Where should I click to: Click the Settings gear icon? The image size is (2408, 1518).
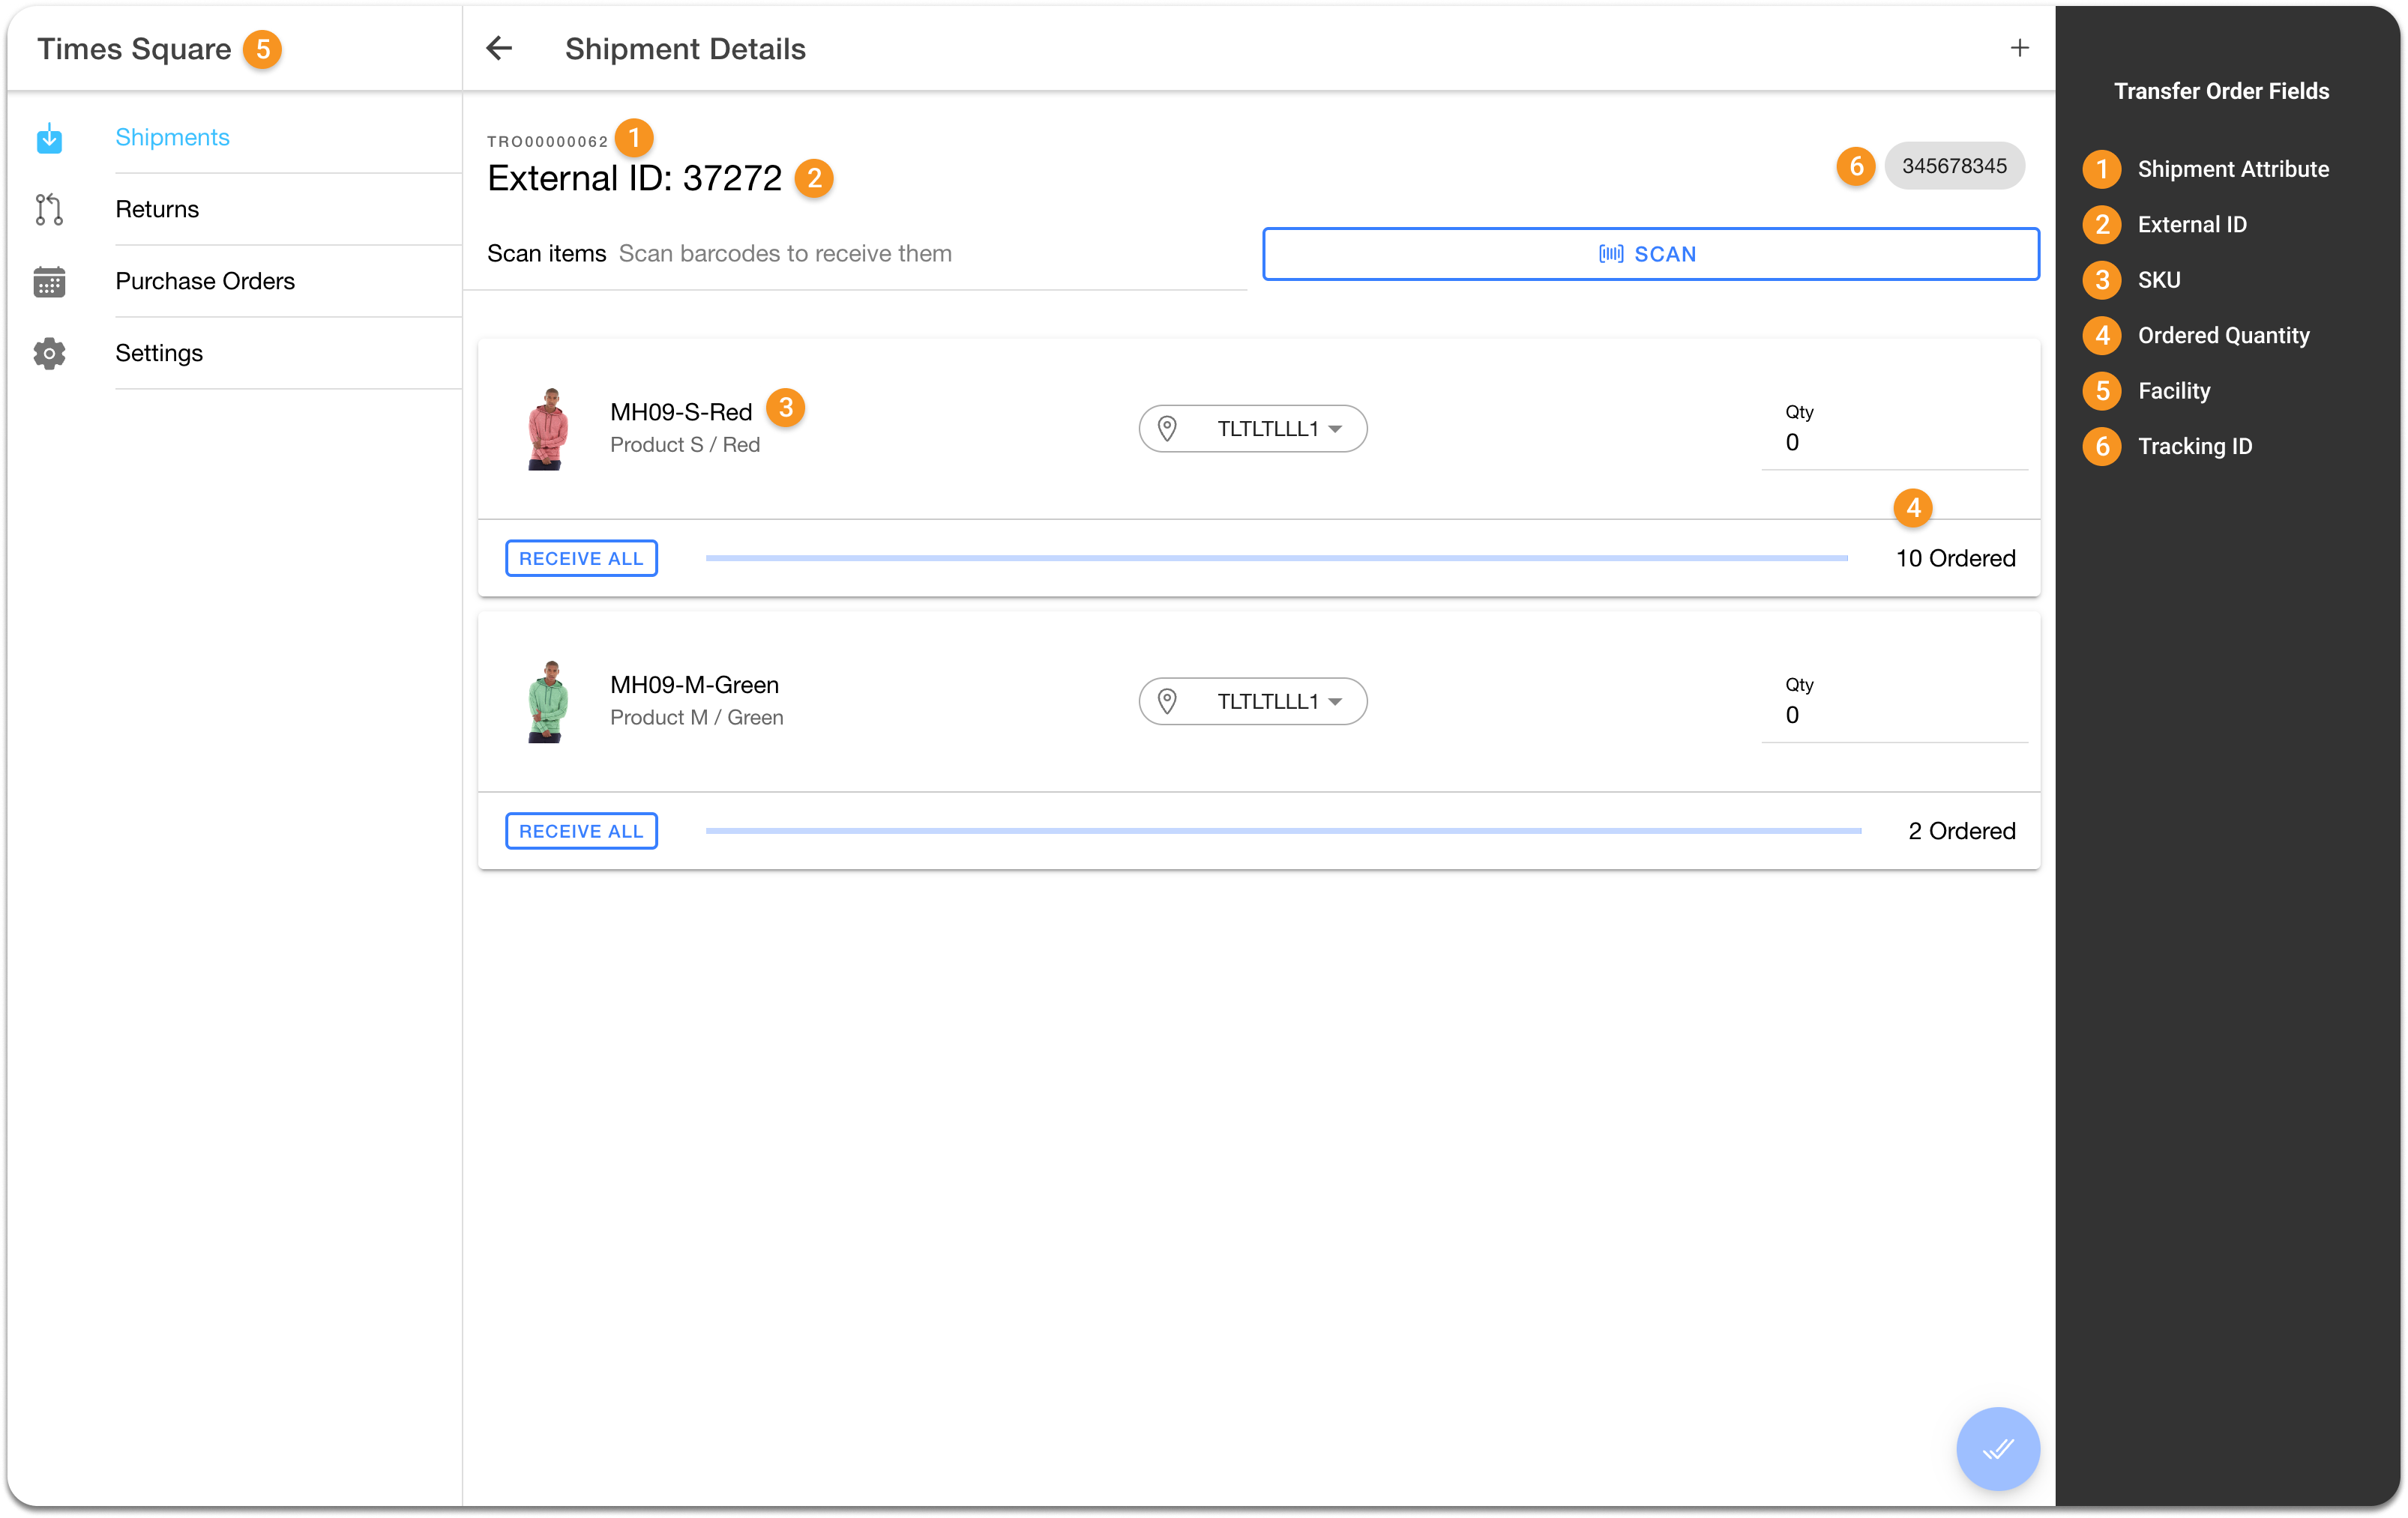click(49, 354)
